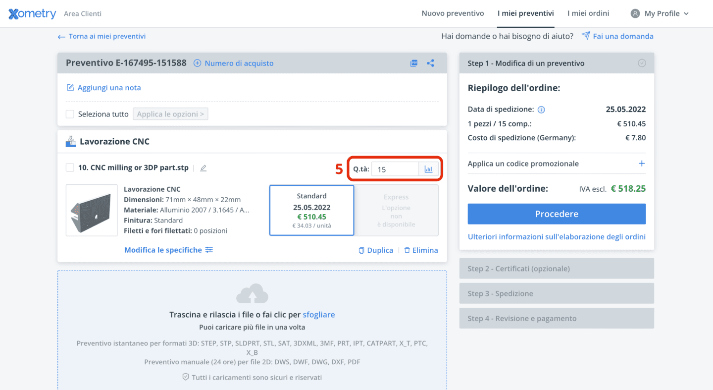The width and height of the screenshot is (713, 390).
Task: Click the Area Clienti label
Action: coord(83,14)
